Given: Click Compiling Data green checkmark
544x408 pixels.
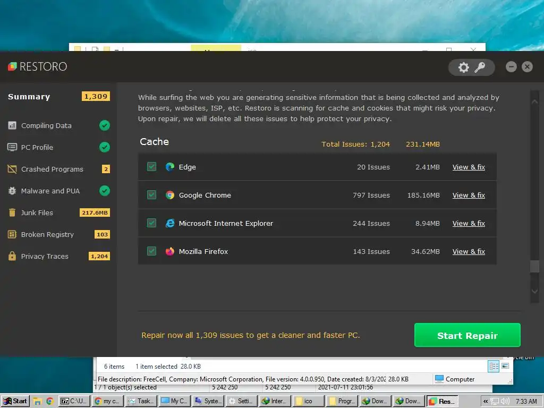Looking at the screenshot, I should click(105, 125).
